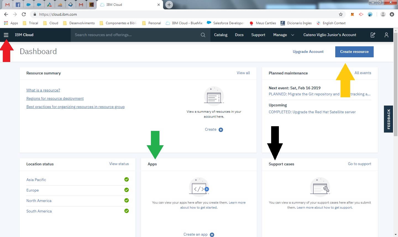Viewport: 398px width, 237px height.
Task: Click Go to support link
Action: 360,164
